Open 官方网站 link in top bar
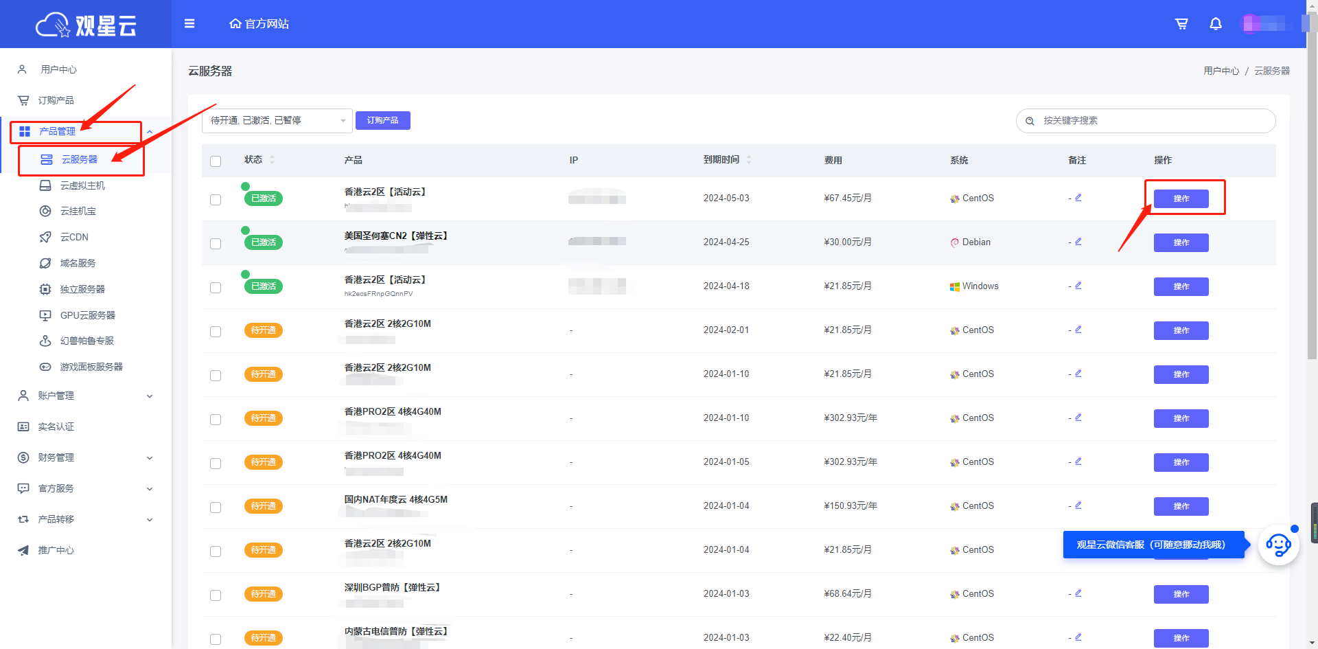The width and height of the screenshot is (1318, 649). [259, 24]
